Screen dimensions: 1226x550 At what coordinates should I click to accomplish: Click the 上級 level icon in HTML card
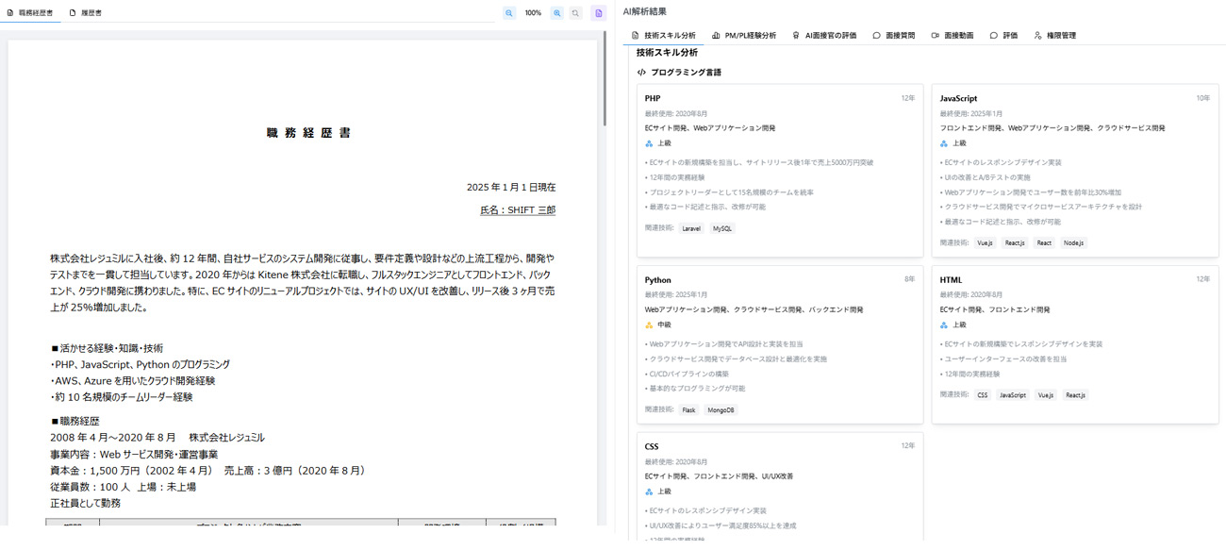point(944,325)
